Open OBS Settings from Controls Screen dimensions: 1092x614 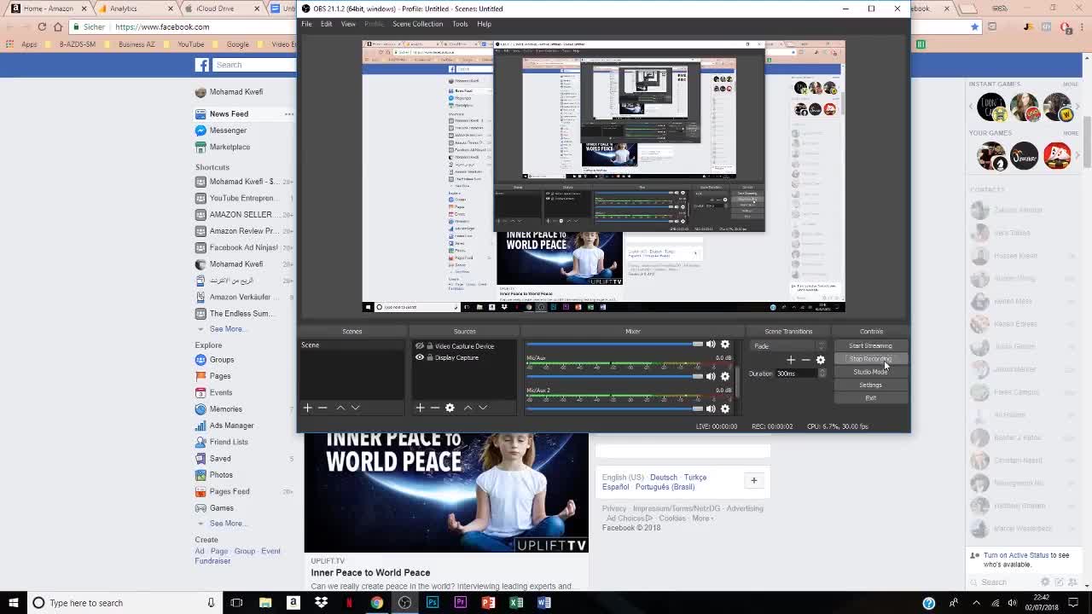click(870, 385)
